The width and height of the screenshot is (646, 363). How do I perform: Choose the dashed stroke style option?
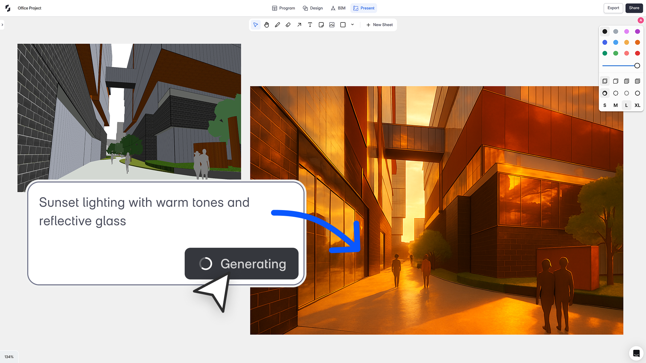coord(615,93)
